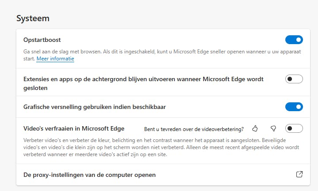Image resolution: width=318 pixels, height=191 pixels.
Task: Click the Opstartboost setting label
Action: pos(42,40)
